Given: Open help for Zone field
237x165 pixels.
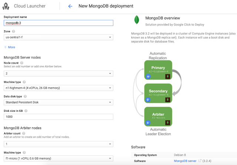Looking at the screenshot, I should (x=13, y=31).
